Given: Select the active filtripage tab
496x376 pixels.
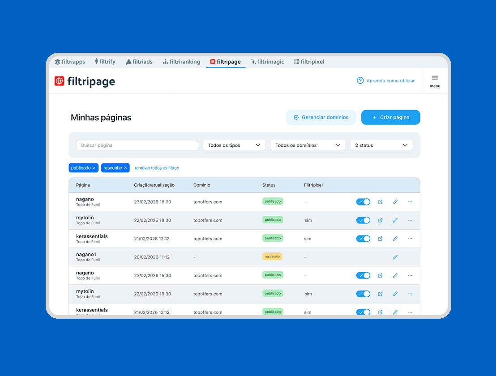Looking at the screenshot, I should coord(226,62).
